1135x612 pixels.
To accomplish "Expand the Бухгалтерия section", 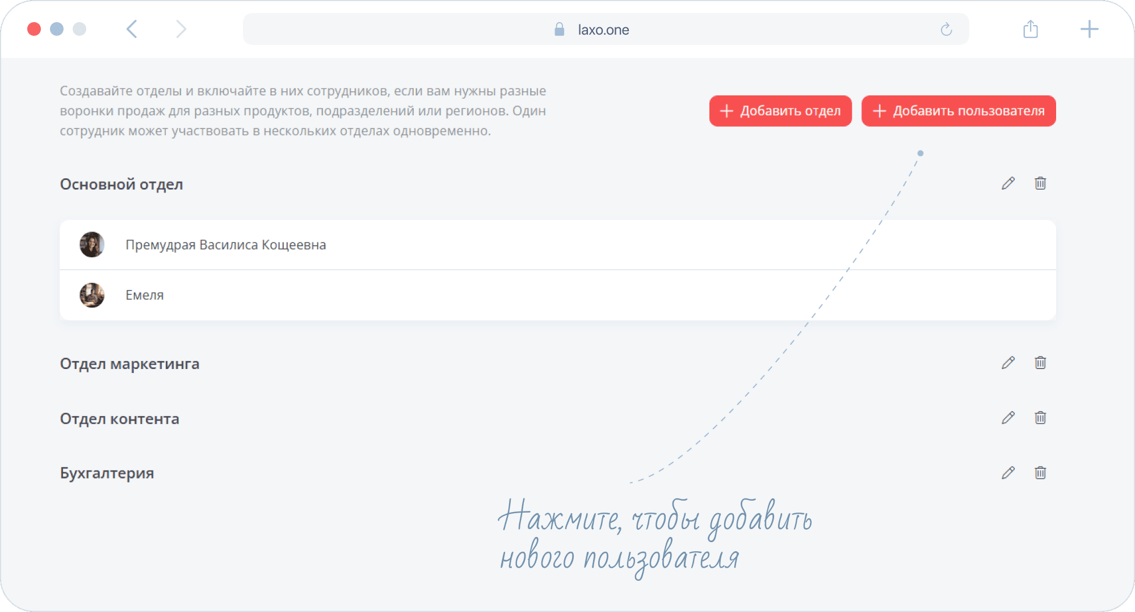I will 107,473.
